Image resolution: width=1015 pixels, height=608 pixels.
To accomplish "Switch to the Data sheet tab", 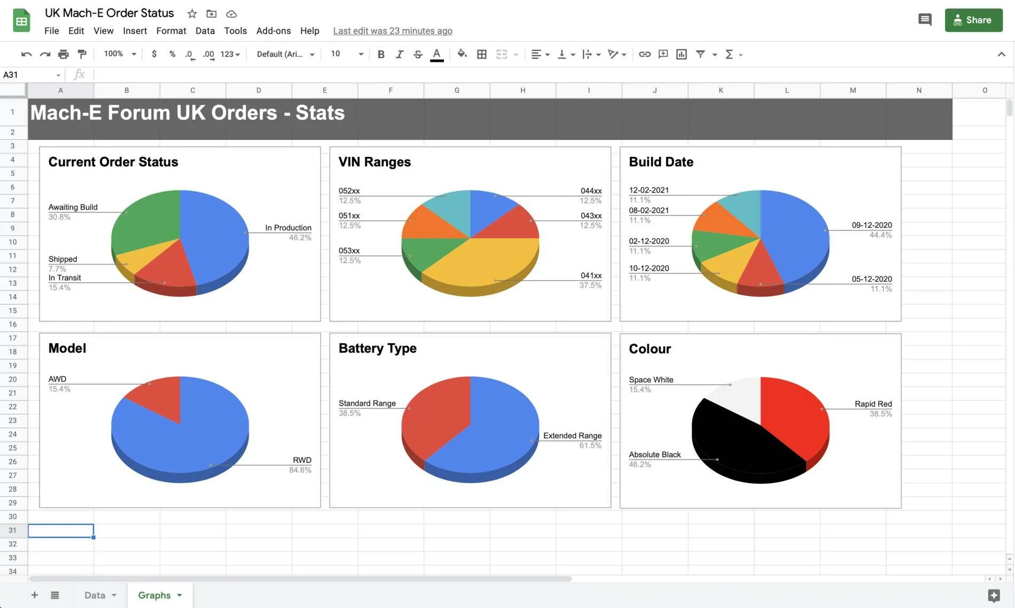I will [x=100, y=595].
